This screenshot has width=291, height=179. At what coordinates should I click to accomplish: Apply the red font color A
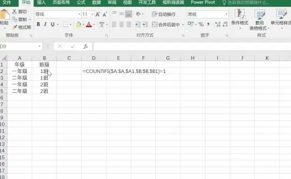point(89,25)
